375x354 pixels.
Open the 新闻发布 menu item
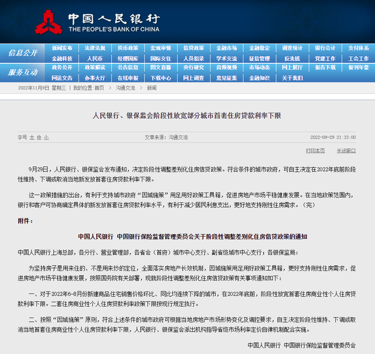click(x=62, y=48)
